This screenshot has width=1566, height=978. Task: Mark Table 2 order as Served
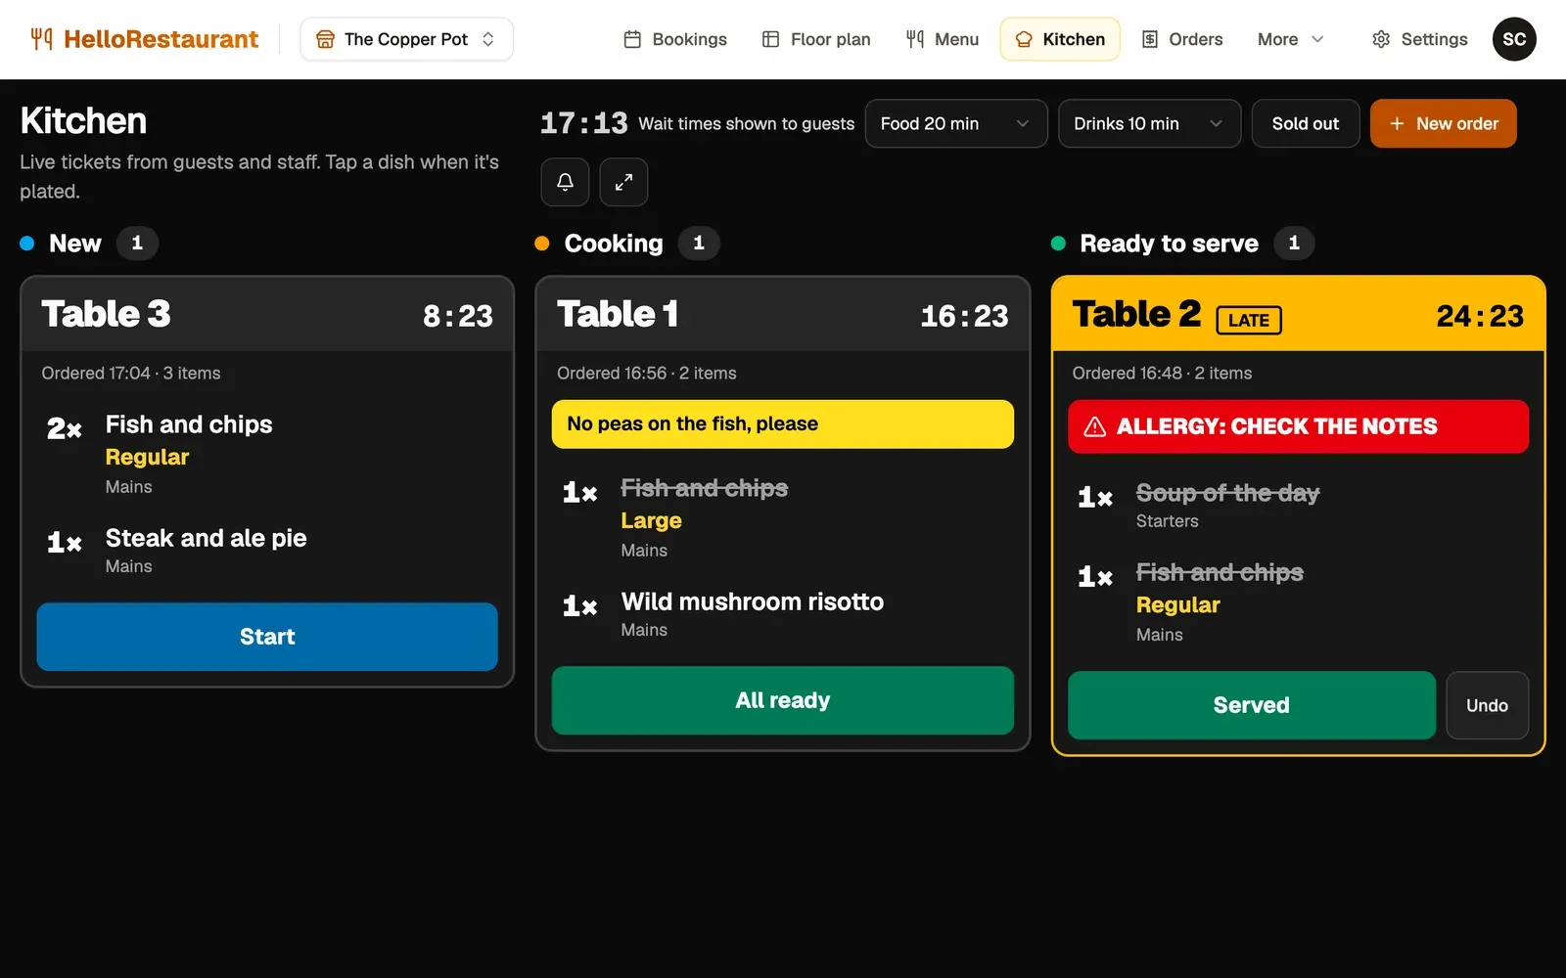(x=1252, y=705)
